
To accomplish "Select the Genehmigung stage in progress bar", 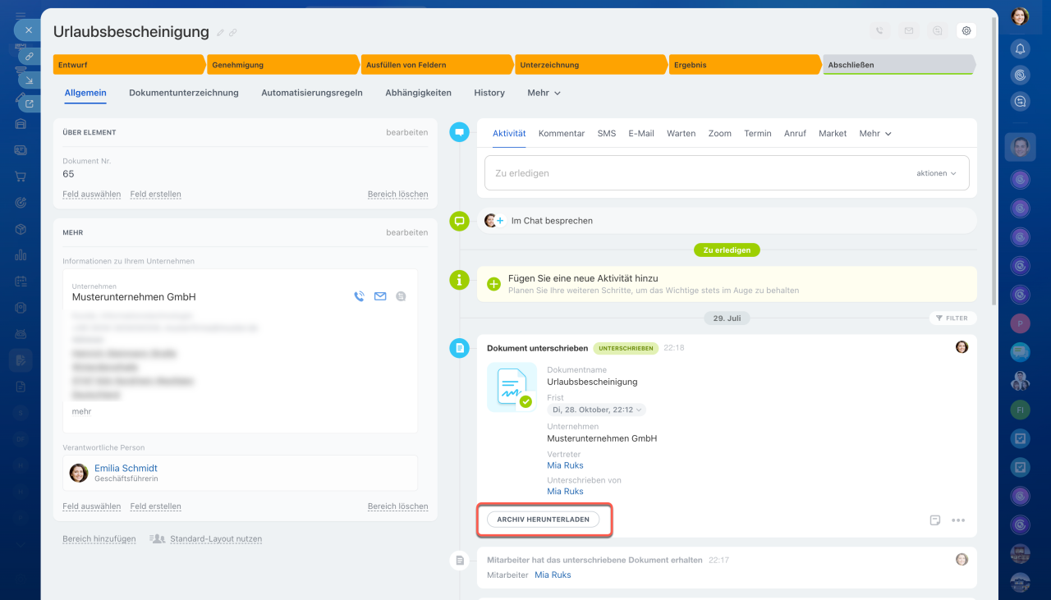I will click(x=283, y=65).
